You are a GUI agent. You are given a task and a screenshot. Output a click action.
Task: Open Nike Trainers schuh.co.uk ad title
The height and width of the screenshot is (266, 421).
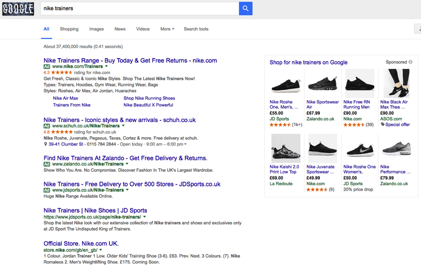[x=120, y=120]
